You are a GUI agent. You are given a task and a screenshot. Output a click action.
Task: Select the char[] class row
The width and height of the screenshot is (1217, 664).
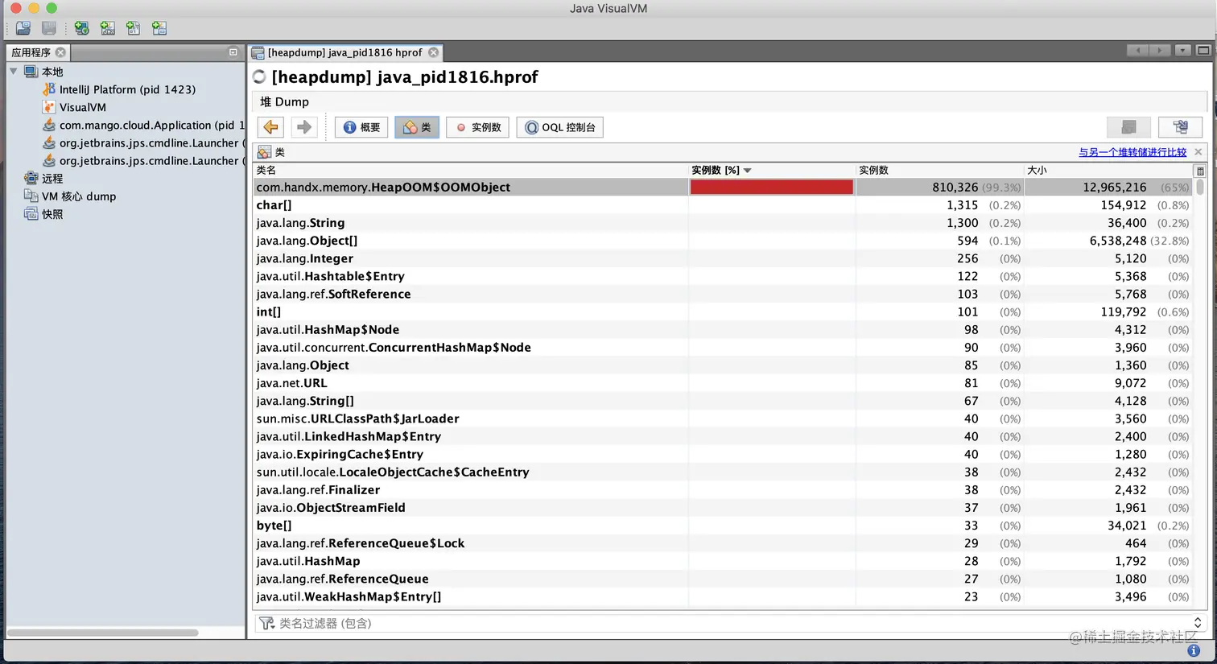pyautogui.click(x=724, y=205)
